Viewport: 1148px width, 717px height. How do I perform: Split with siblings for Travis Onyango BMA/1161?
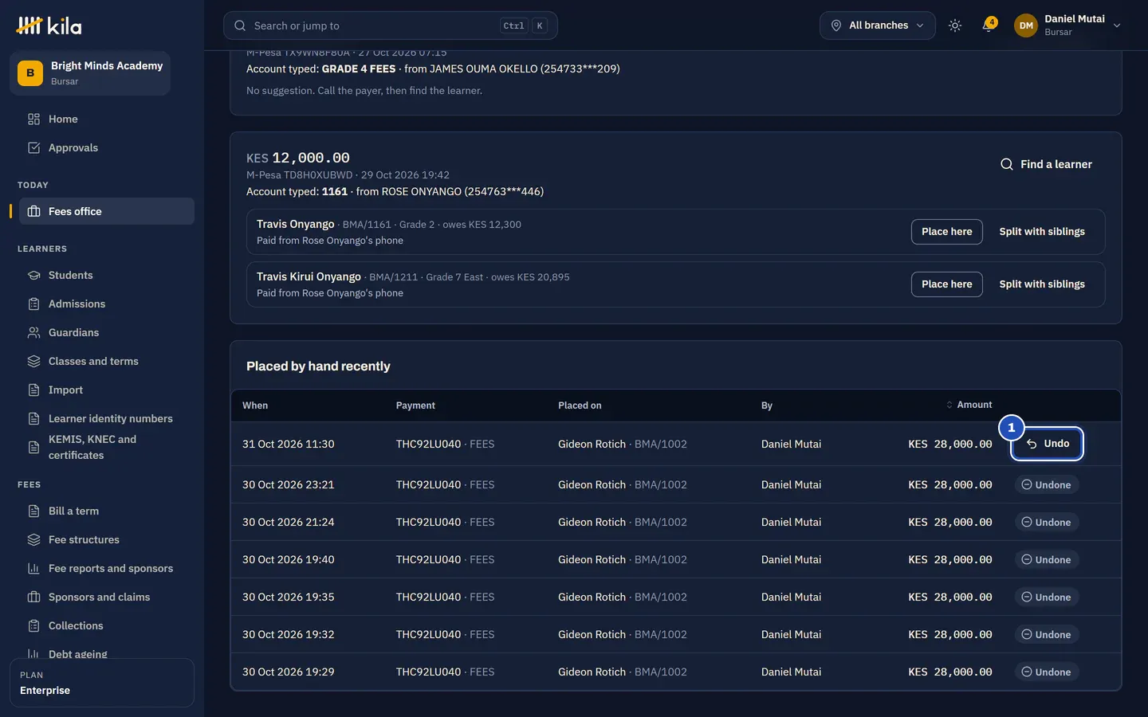point(1042,232)
